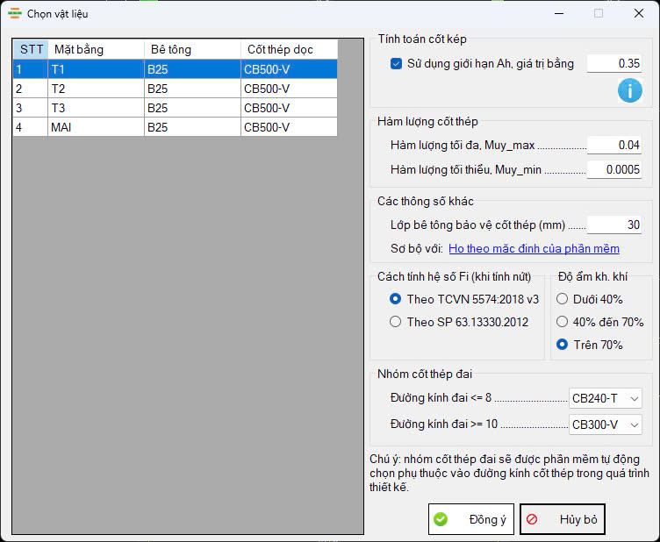660x542 pixels.
Task: Choose humidity Dưới 40%
Action: (562, 299)
